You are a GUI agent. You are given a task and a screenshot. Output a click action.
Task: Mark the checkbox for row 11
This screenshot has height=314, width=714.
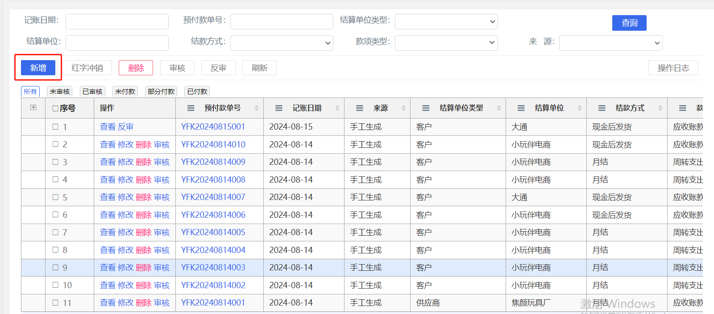tap(55, 302)
